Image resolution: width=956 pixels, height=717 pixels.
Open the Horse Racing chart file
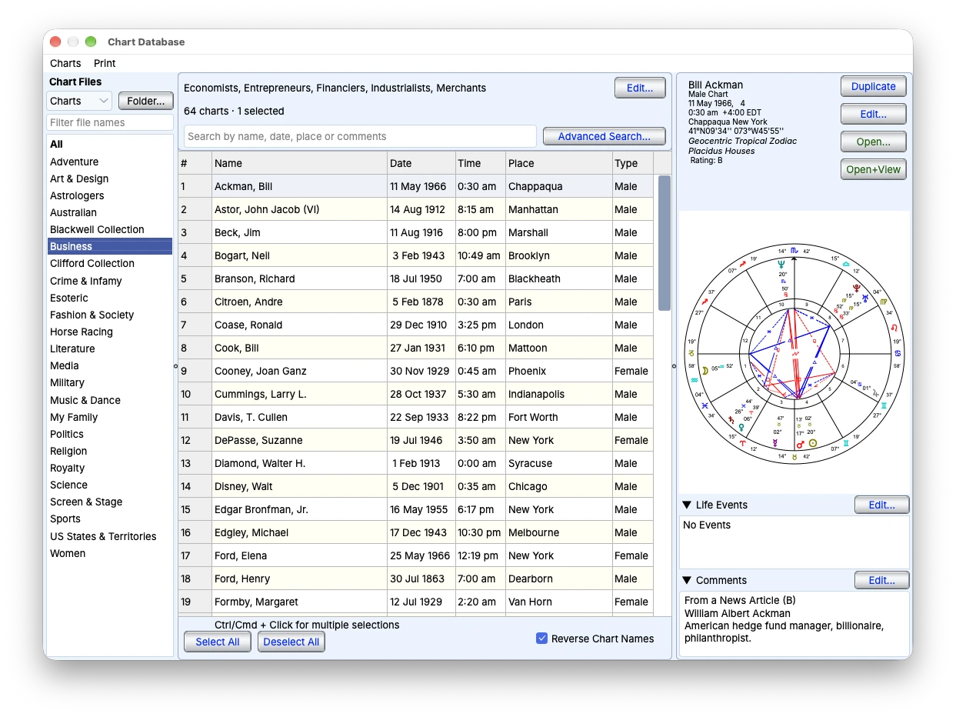(x=110, y=332)
